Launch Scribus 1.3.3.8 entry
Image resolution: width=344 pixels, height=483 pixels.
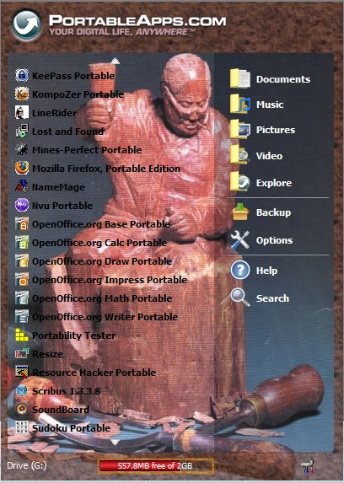(x=67, y=391)
